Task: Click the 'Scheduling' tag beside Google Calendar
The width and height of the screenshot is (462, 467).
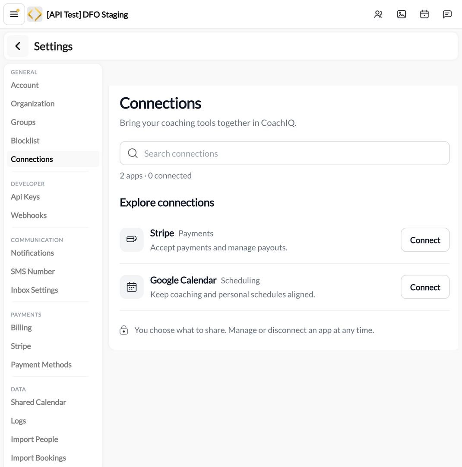Action: tap(240, 280)
